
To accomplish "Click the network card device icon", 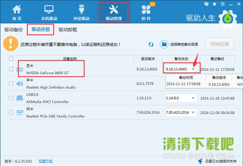I will [20, 113].
